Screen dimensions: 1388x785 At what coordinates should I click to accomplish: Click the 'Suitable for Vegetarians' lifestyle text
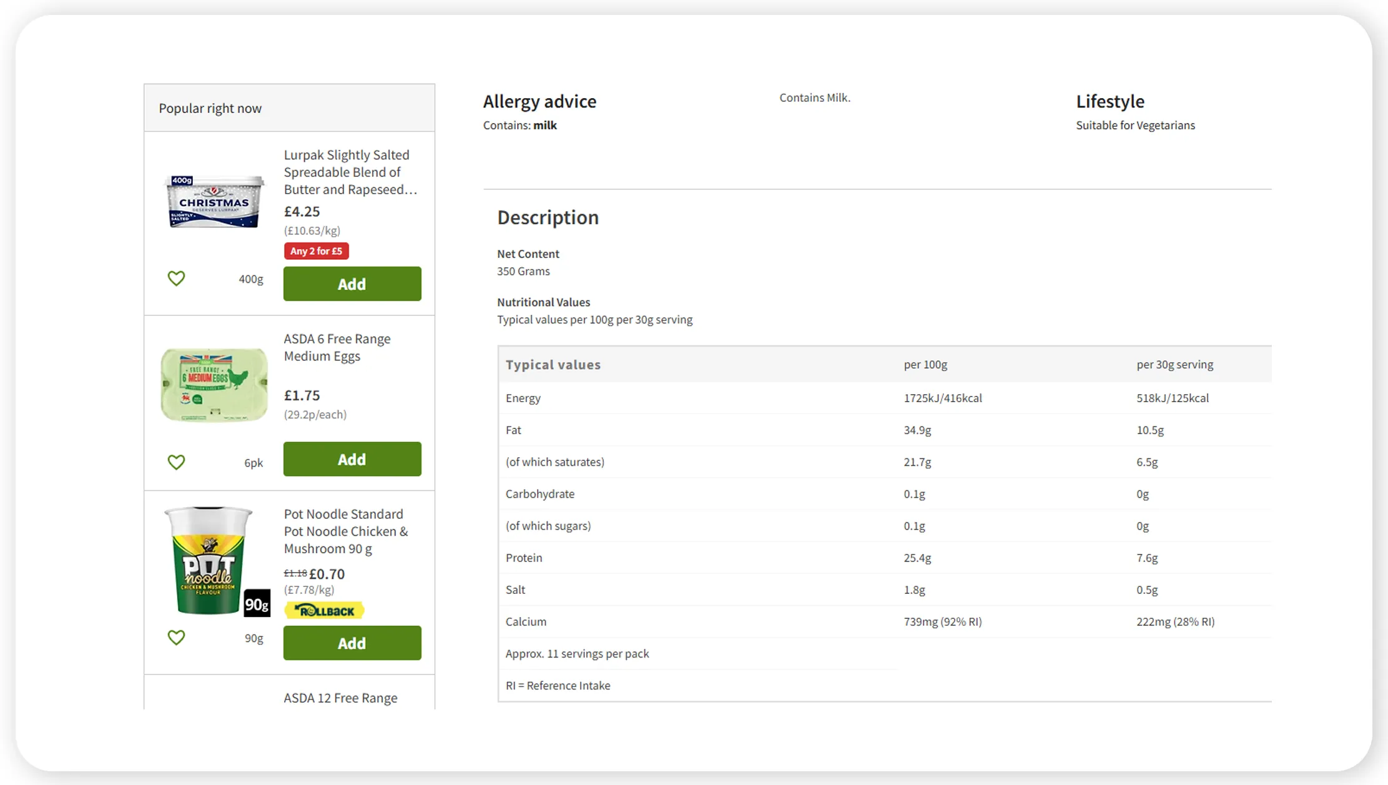click(x=1135, y=125)
